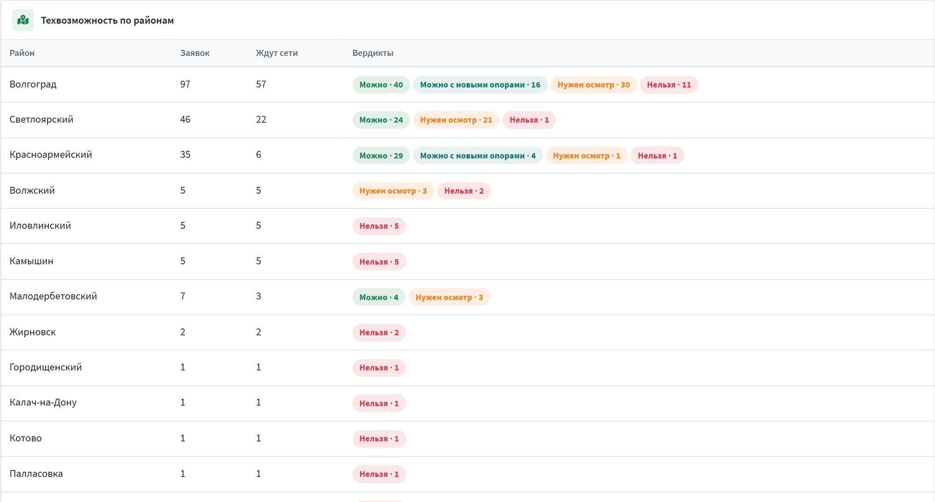This screenshot has width=935, height=502.
Task: Click the Можно · 24 badge
Action: 381,120
